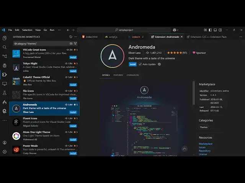Screen dimensions: 245x183
Task: Open the Copilot chat icon
Action: [x=175, y=30]
